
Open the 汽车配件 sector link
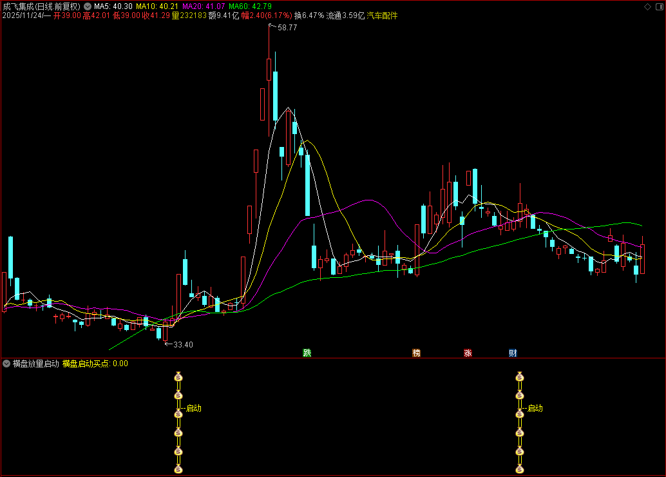click(x=382, y=15)
